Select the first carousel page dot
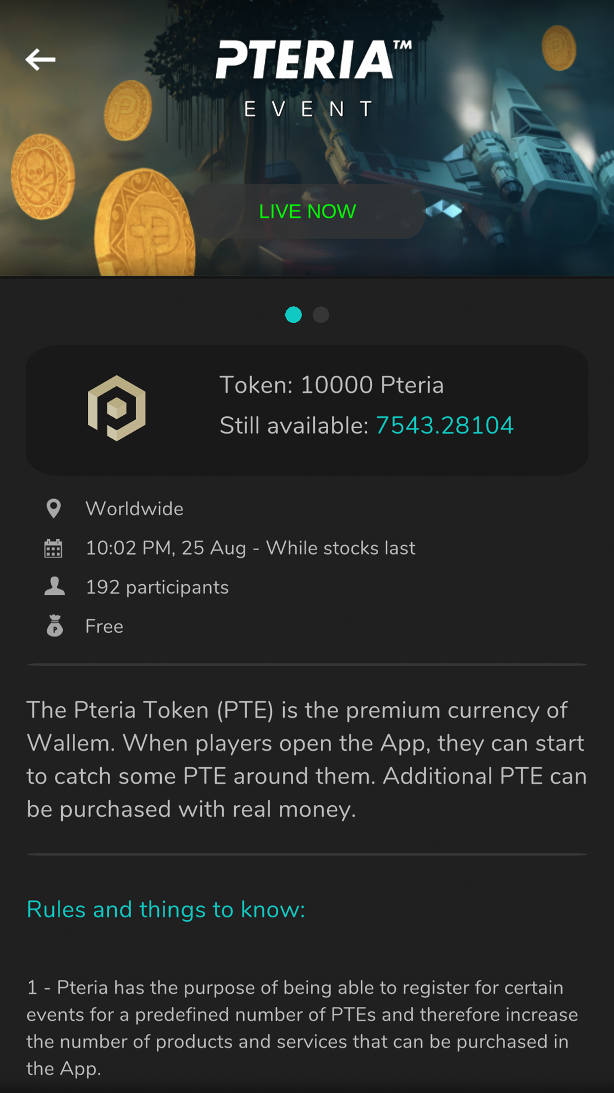This screenshot has height=1093, width=614. point(294,315)
